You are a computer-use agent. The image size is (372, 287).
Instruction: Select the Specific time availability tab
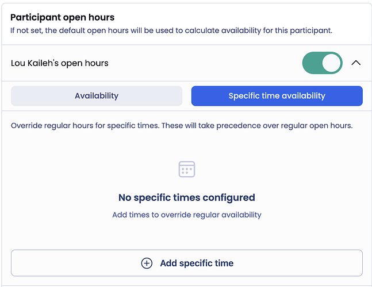click(x=277, y=96)
